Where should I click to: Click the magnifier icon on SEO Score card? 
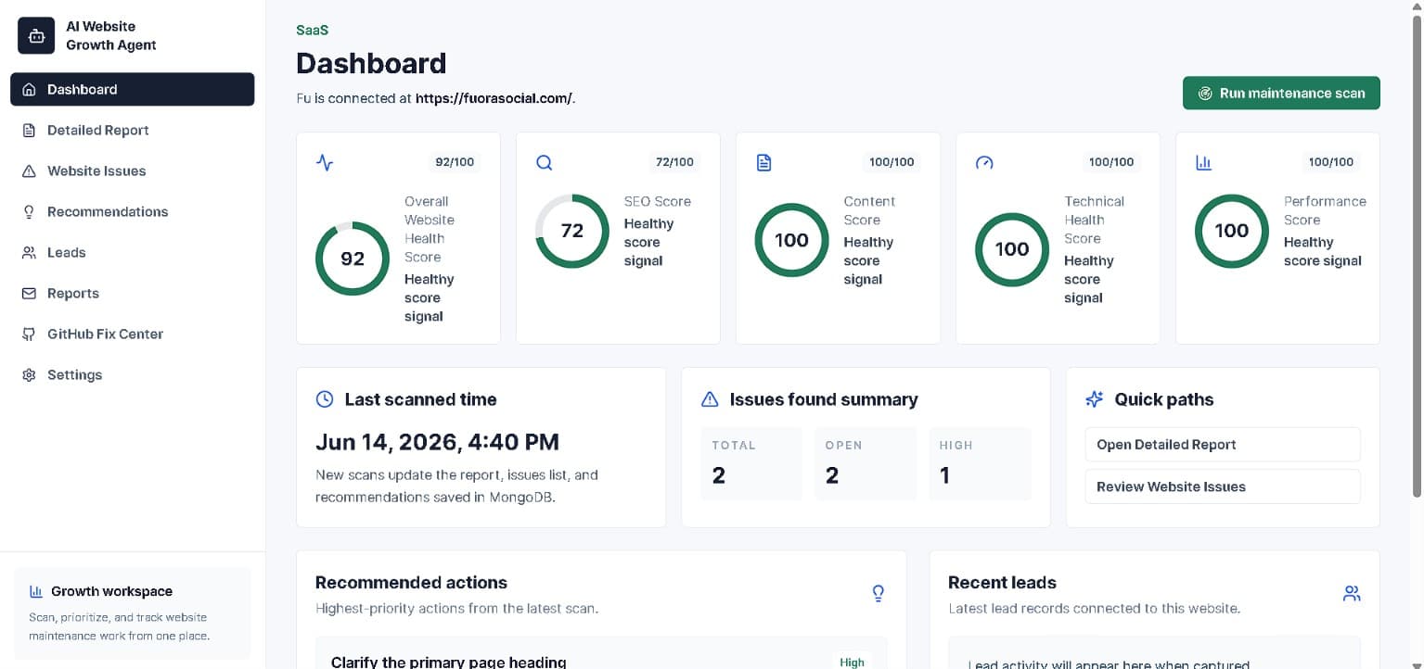coord(545,163)
